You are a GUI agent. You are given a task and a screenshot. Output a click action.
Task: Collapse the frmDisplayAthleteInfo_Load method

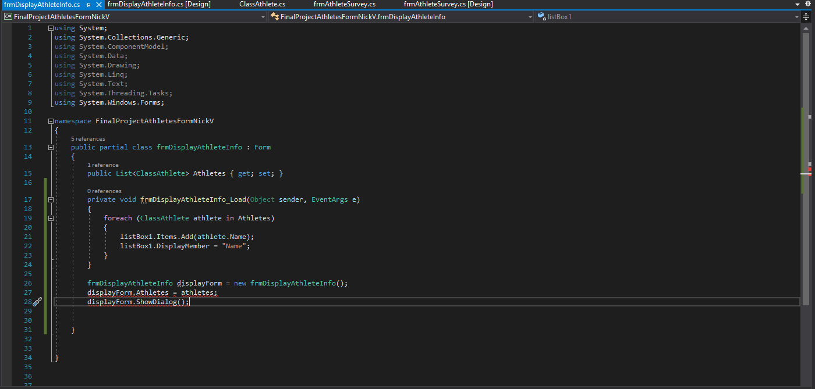coord(51,199)
